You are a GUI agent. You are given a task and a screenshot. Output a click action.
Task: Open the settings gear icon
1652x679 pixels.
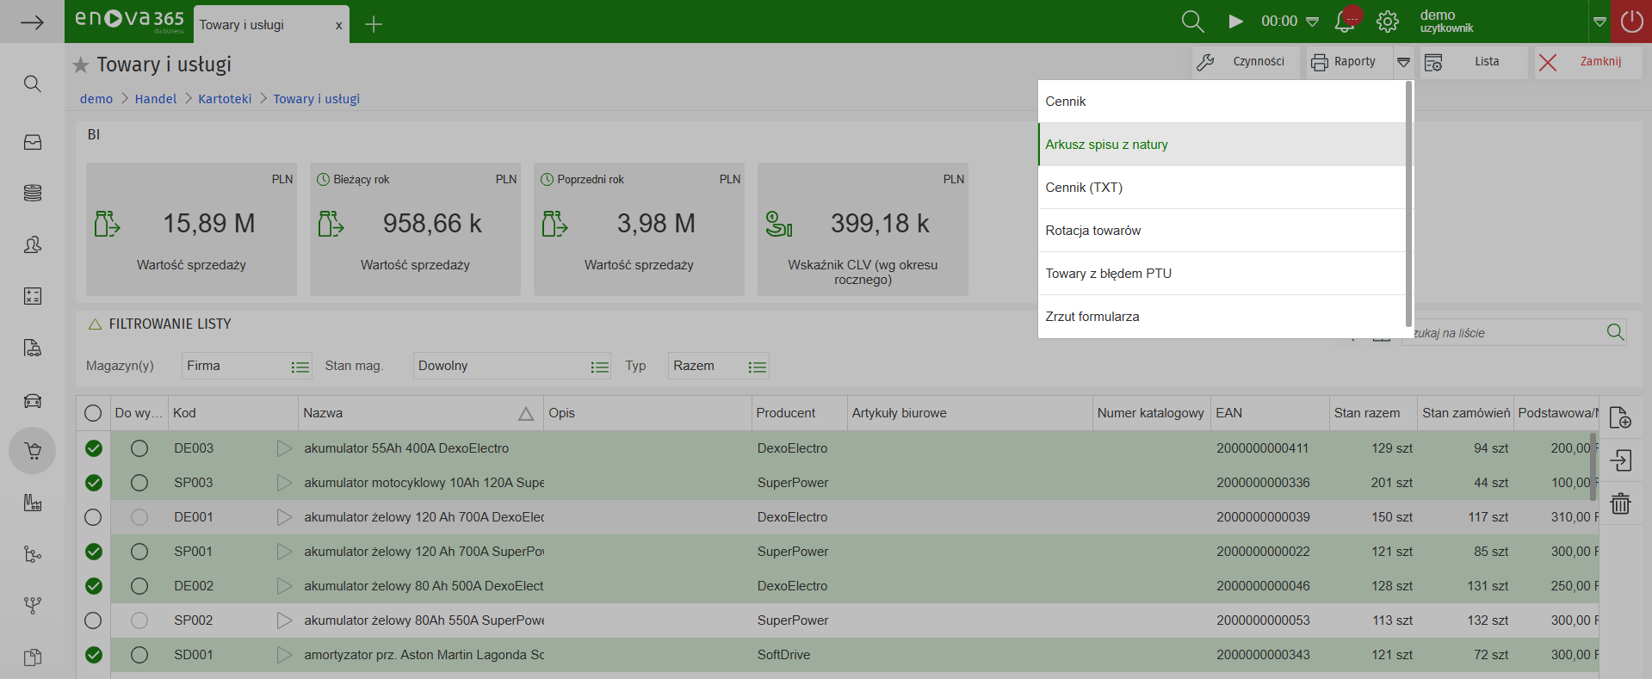1387,22
